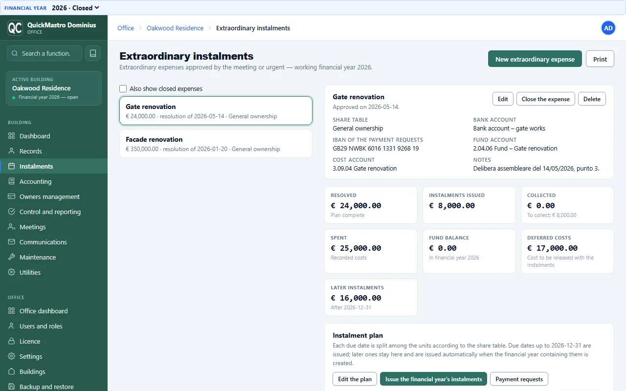Click the QC QuickMastro logo icon
Viewport: 626px width, 391px height.
click(15, 28)
